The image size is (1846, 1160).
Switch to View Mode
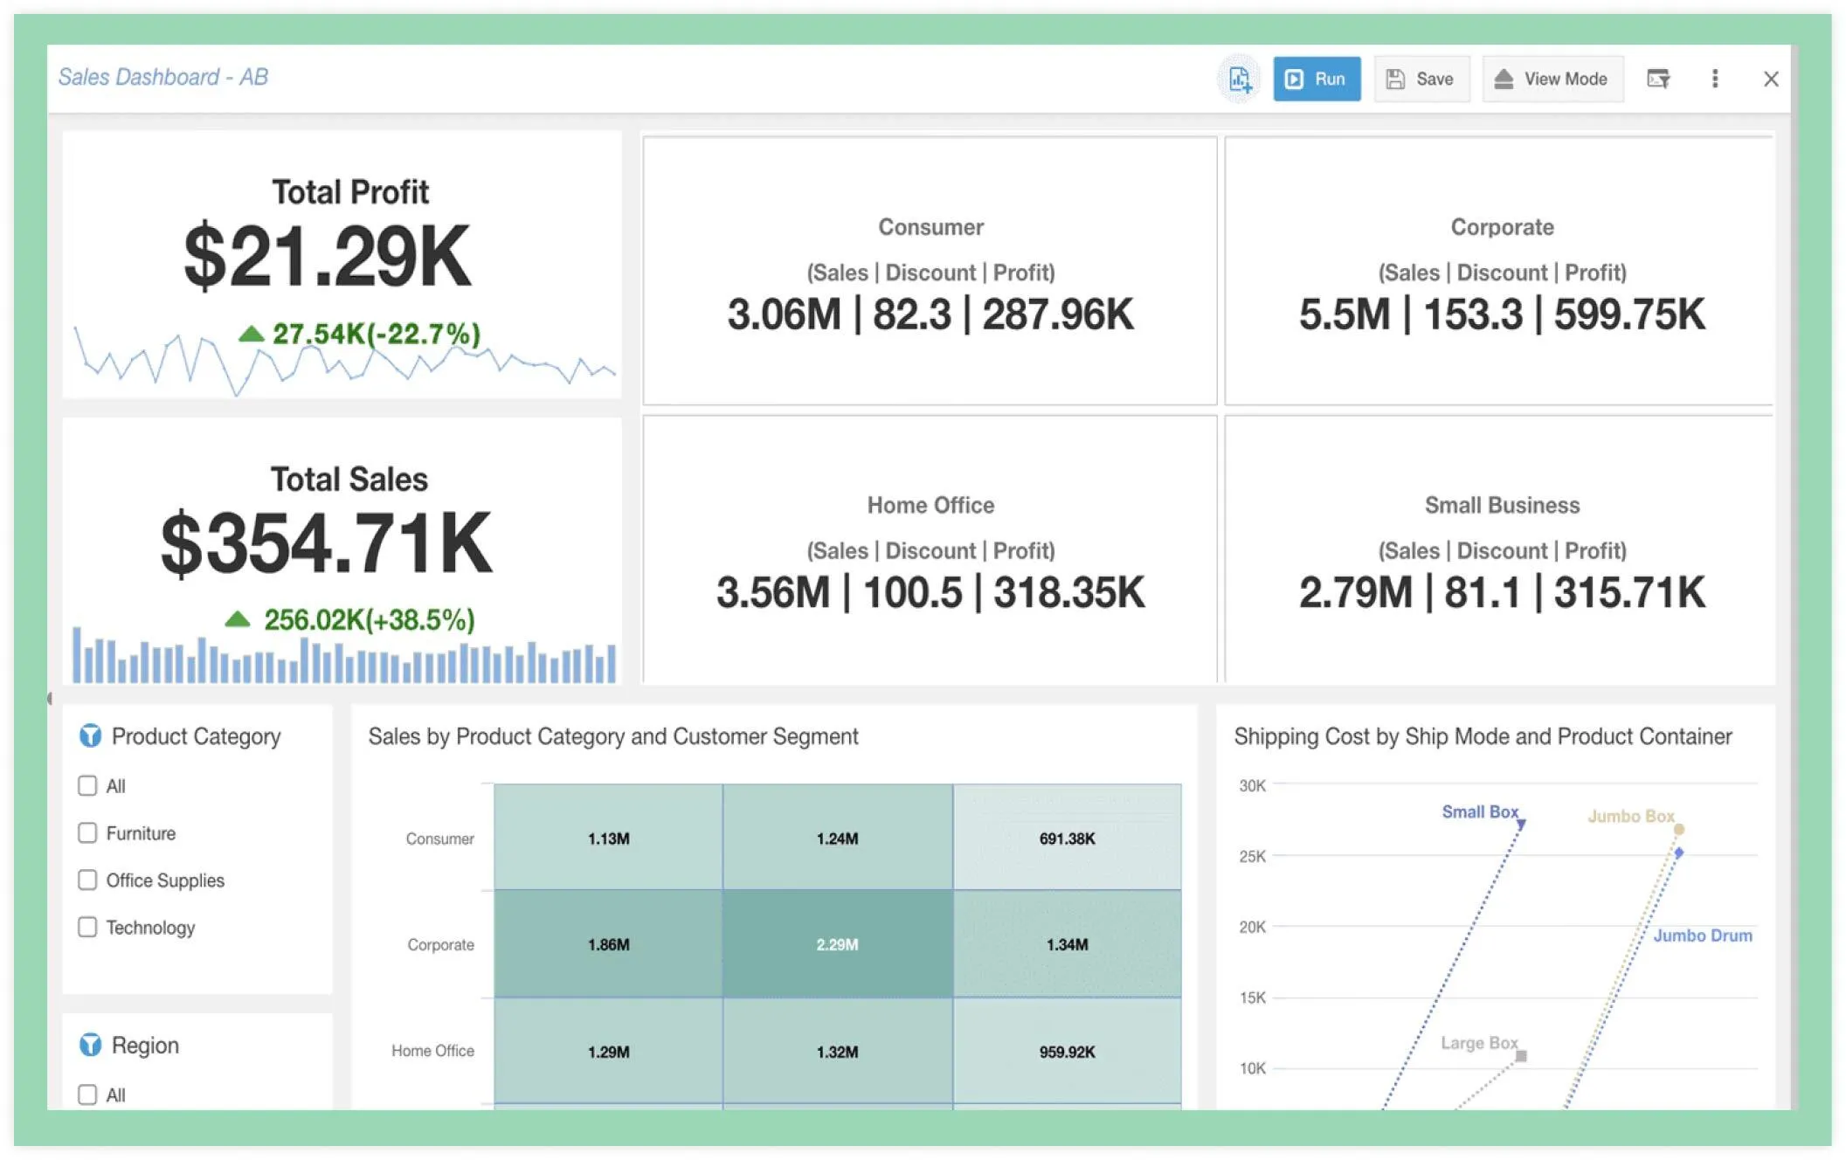pyautogui.click(x=1552, y=79)
